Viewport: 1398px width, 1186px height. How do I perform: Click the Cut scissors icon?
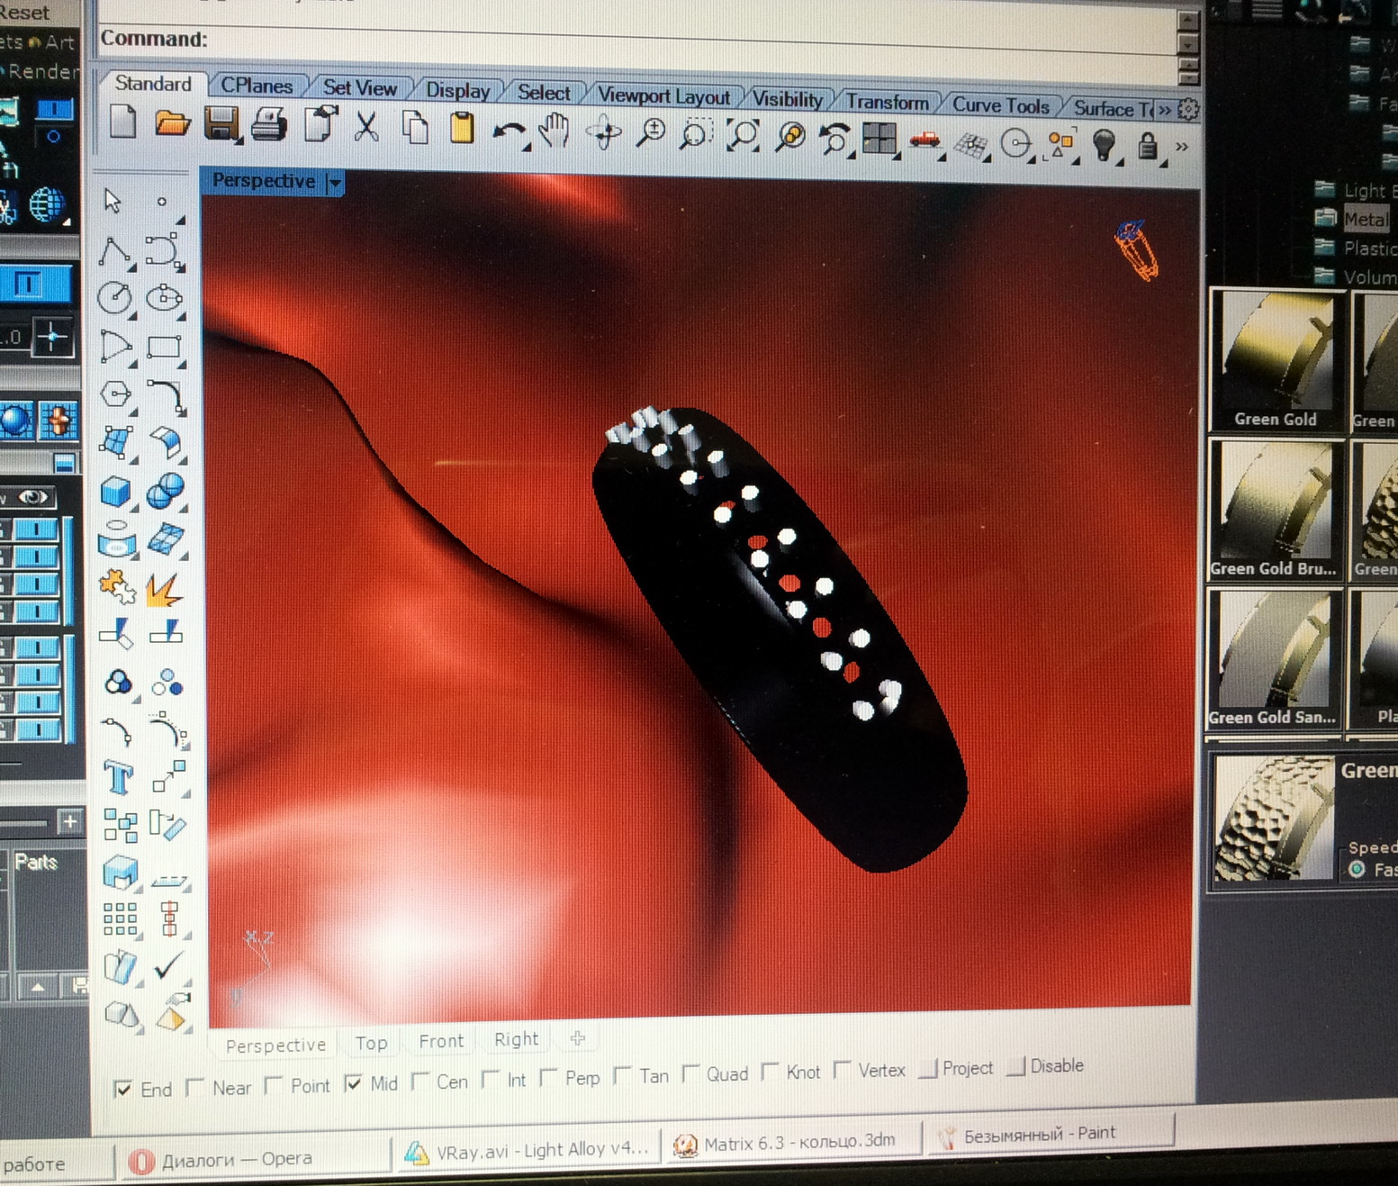[x=365, y=126]
